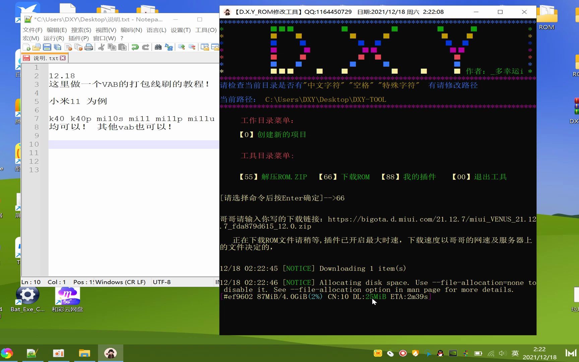579x362 pixels.
Task: Click the green Undo arrow in Notepad++
Action: (135, 47)
